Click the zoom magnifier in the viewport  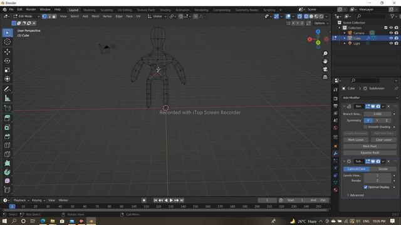[x=325, y=53]
